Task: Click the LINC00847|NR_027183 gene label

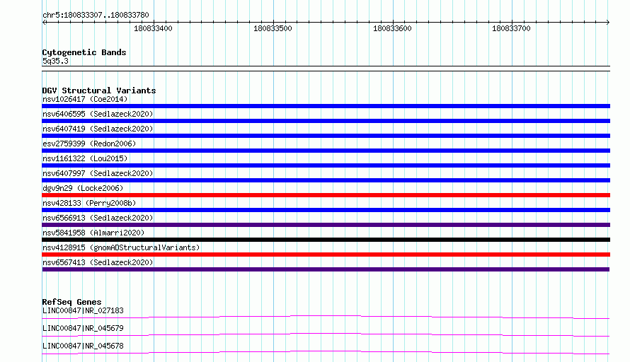Action: [83, 310]
